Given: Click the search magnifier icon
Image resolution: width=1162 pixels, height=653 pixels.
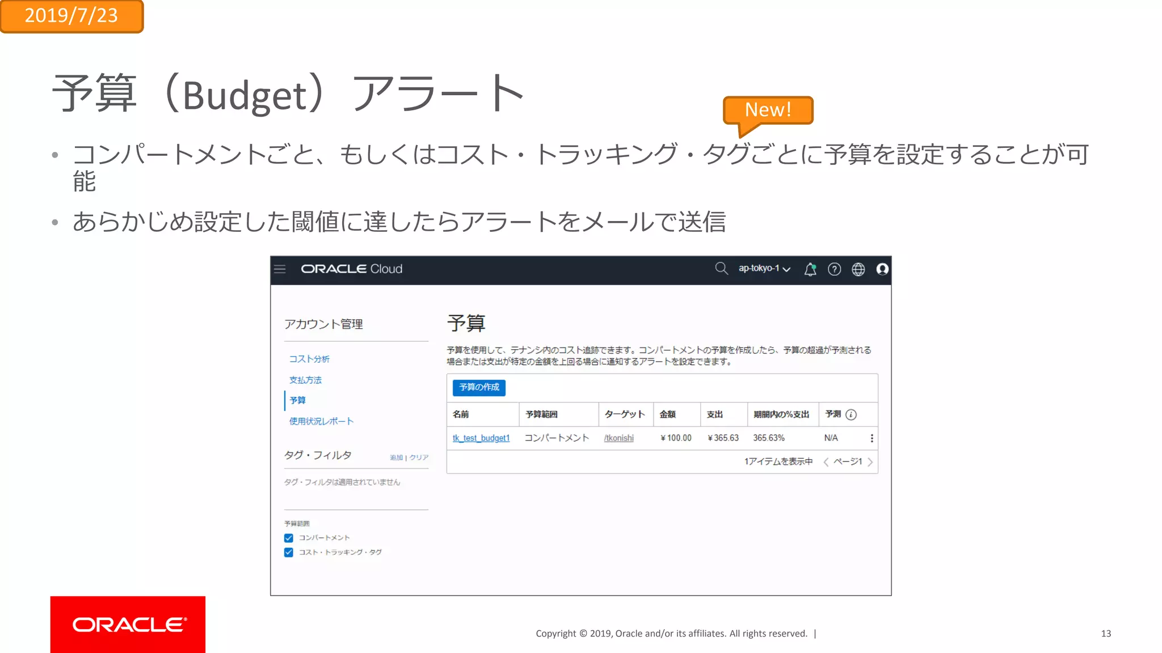Looking at the screenshot, I should (721, 269).
